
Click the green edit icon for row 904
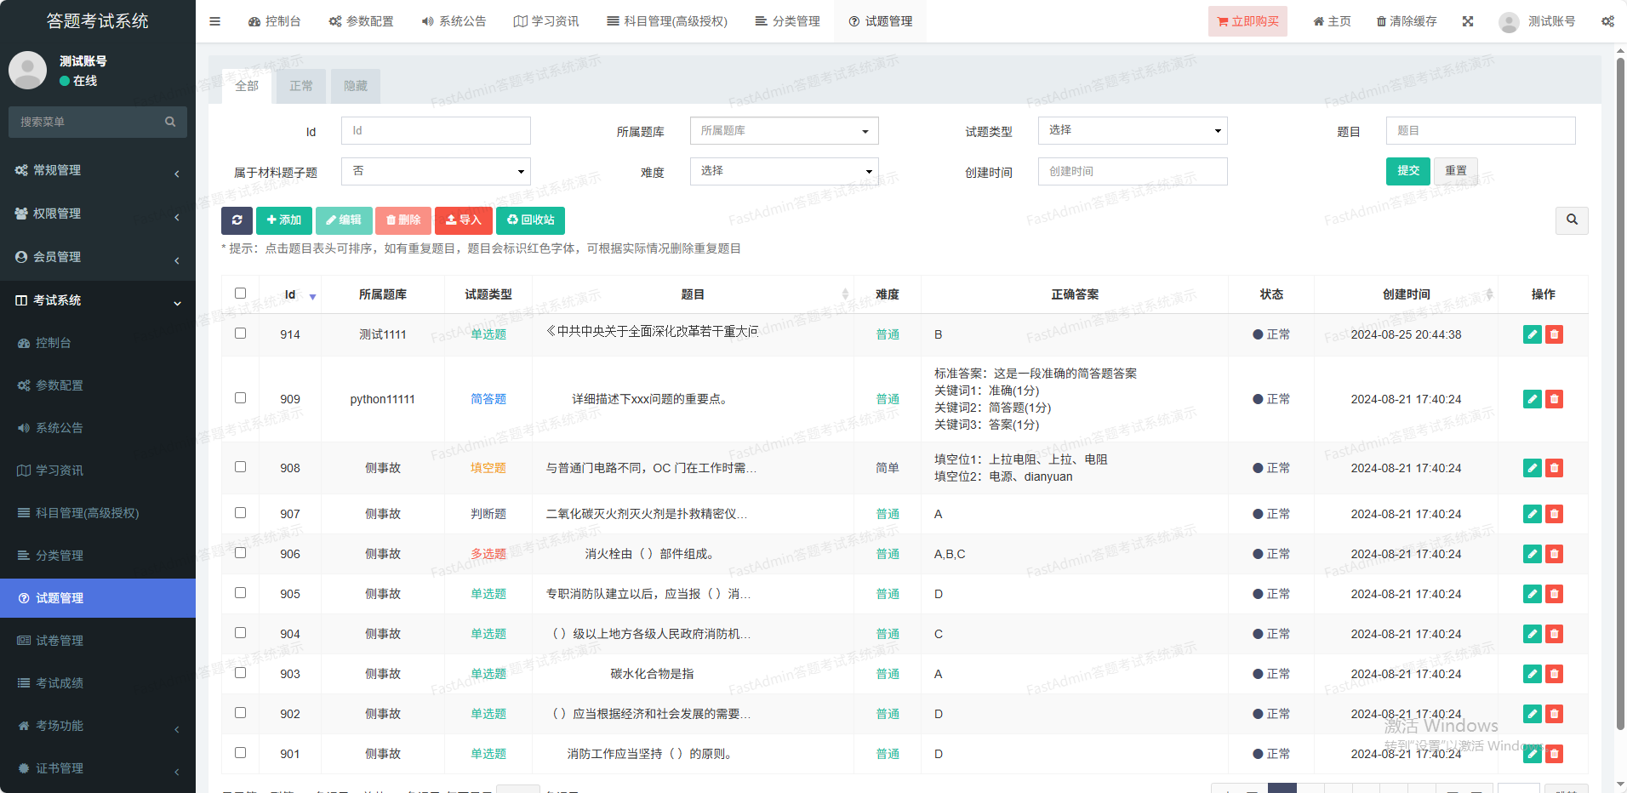pos(1532,634)
